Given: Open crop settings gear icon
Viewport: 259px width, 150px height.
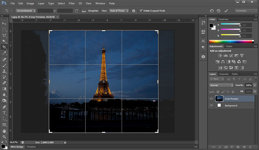Looking at the screenshot, I should tap(134, 11).
